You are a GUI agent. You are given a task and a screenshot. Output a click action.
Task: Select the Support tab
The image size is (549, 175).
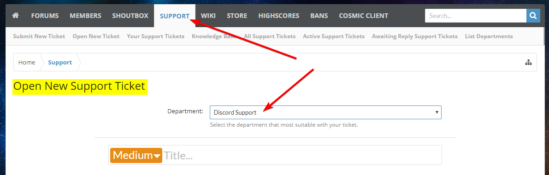(x=175, y=16)
